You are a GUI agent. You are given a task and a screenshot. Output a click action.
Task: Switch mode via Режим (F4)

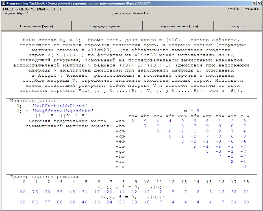(x=251, y=9)
